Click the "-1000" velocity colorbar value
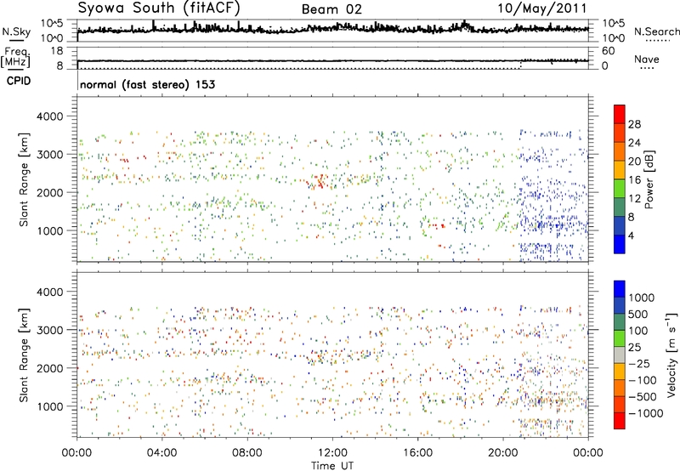 tap(646, 413)
